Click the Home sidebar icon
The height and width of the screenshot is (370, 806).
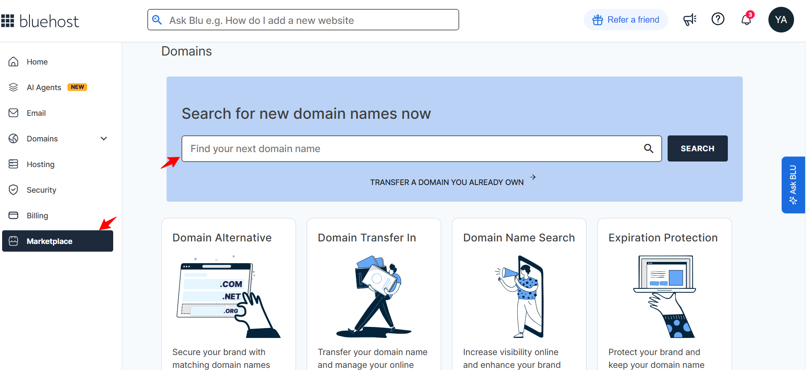(14, 62)
